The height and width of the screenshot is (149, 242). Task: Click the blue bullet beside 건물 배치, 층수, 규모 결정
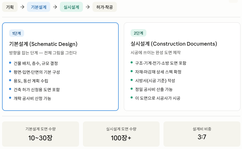[10, 63]
